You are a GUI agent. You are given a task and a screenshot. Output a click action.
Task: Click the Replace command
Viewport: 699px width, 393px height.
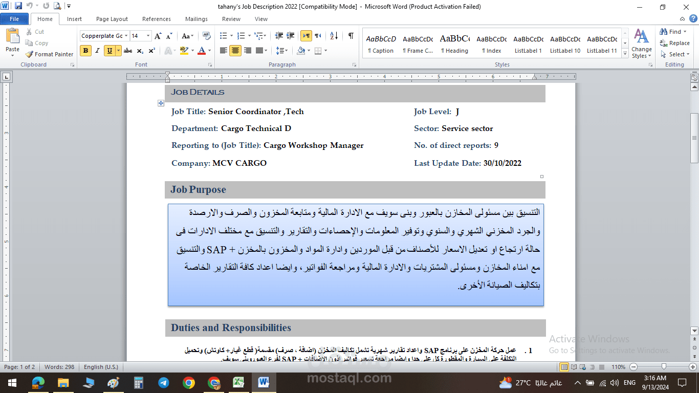674,43
